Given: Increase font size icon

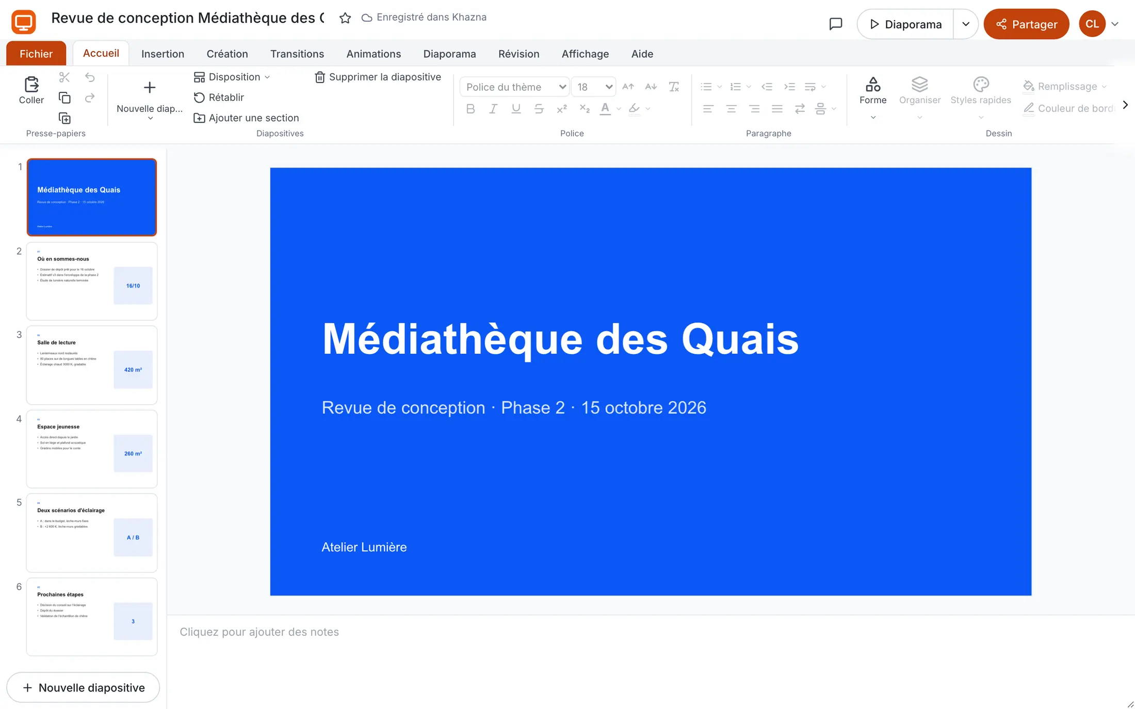Looking at the screenshot, I should (x=628, y=87).
